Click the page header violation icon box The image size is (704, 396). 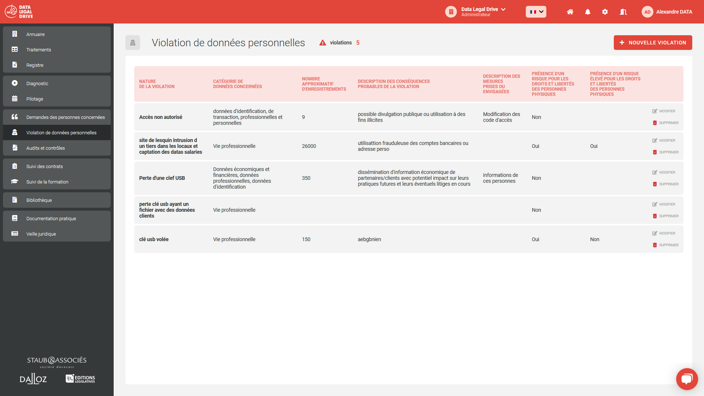click(133, 43)
